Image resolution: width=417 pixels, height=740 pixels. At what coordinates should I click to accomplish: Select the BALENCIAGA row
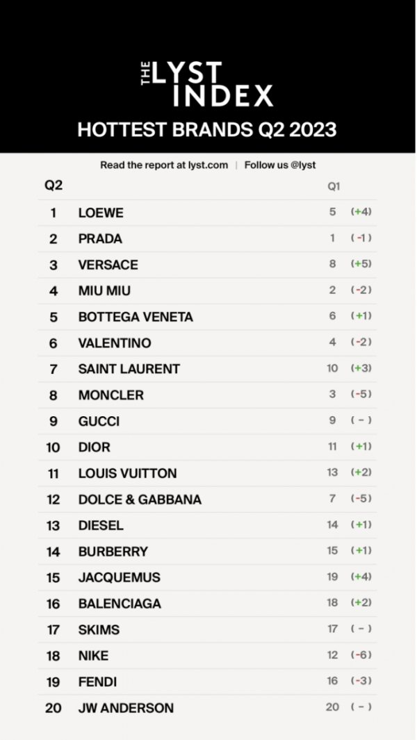(x=207, y=604)
